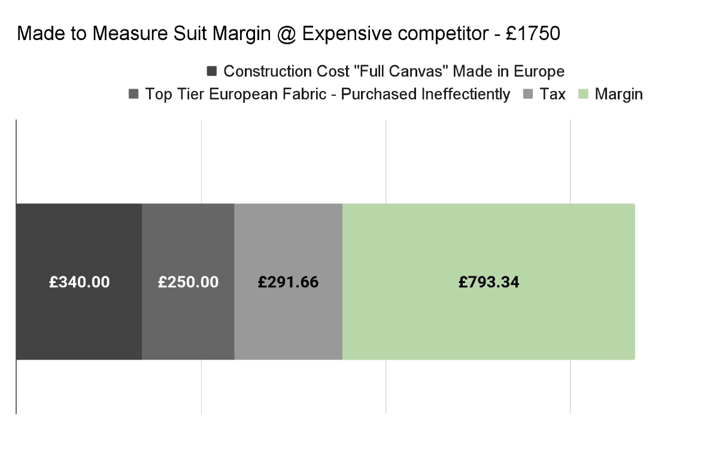Select the £250.00 fabric bar segment
Image resolution: width=704 pixels, height=450 pixels.
coord(188,282)
